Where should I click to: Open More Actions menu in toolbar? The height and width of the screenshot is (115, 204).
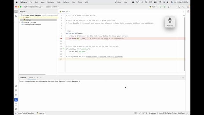169,7
